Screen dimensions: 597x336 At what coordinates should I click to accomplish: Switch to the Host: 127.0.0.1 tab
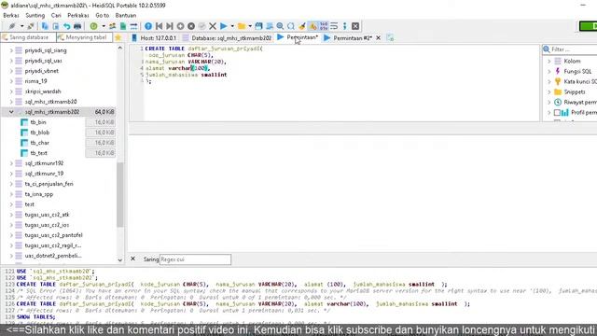(x=154, y=37)
